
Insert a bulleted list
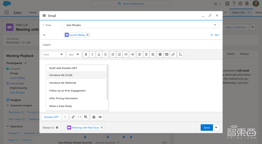113,54
